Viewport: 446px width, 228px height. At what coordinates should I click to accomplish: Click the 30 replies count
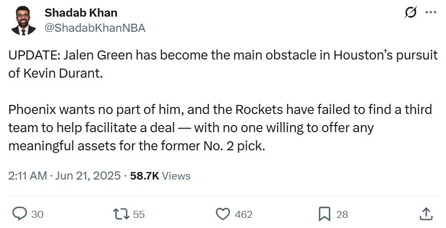(x=37, y=214)
